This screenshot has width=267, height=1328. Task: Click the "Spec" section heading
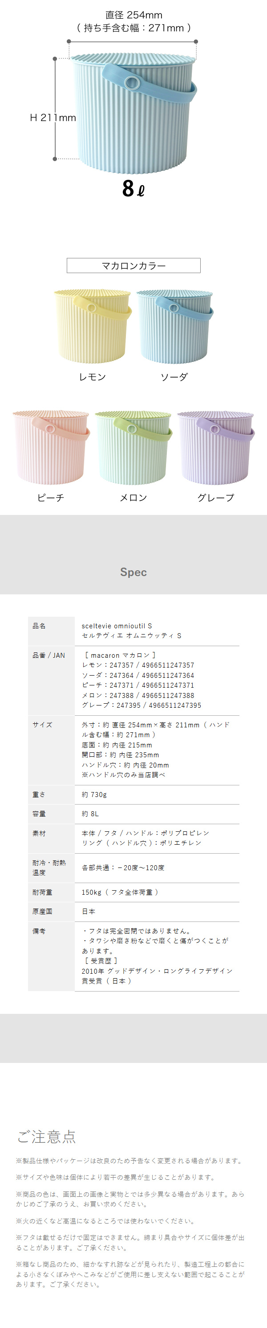(133, 572)
